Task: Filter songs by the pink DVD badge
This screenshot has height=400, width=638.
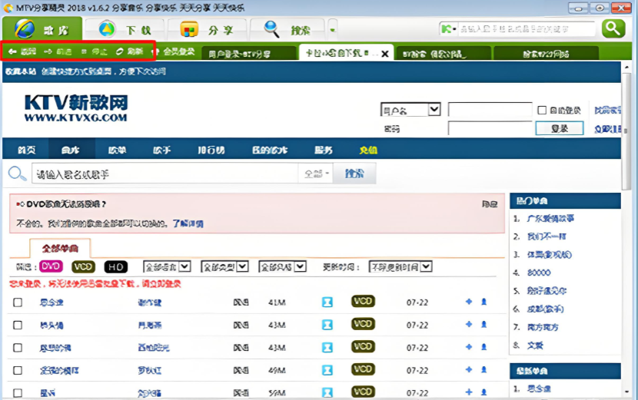Action: 51,266
